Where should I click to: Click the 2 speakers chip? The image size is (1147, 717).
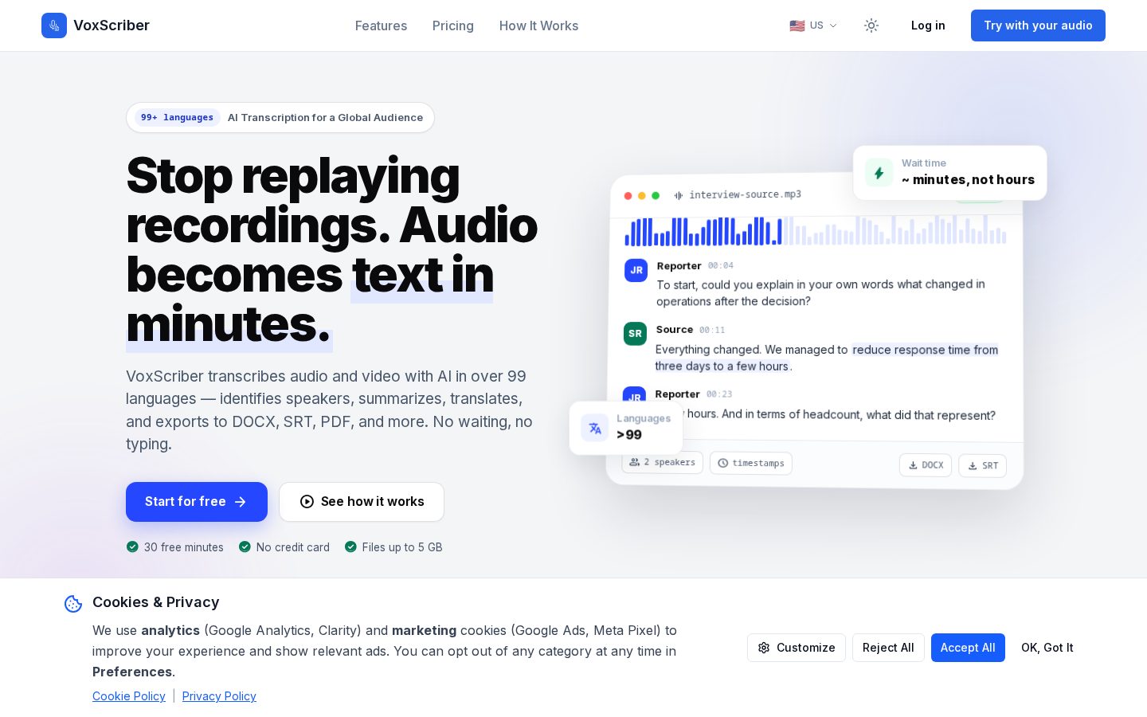(663, 462)
